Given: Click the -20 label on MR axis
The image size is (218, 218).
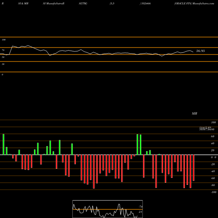Looking at the screenshot, I should (213, 164).
